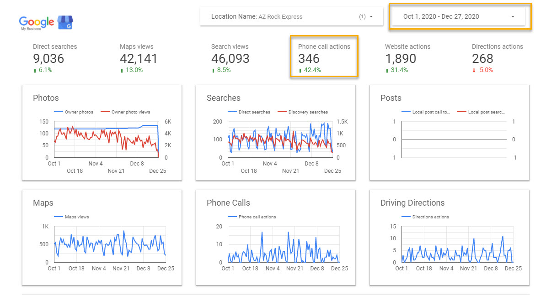The width and height of the screenshot is (546, 295).
Task: Click the Photos line chart plot area
Action: [106, 140]
